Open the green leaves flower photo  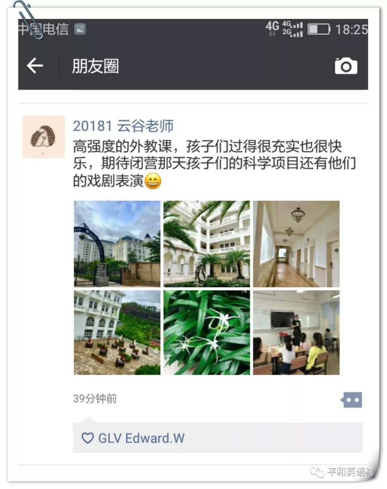click(207, 333)
